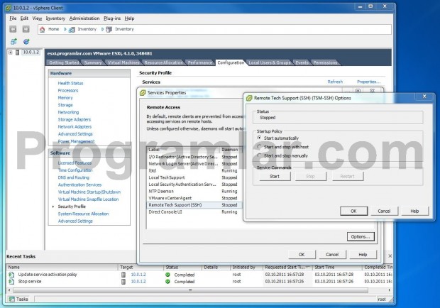Click the SSH Options dialog title icon
This screenshot has width=440, height=308.
click(249, 98)
